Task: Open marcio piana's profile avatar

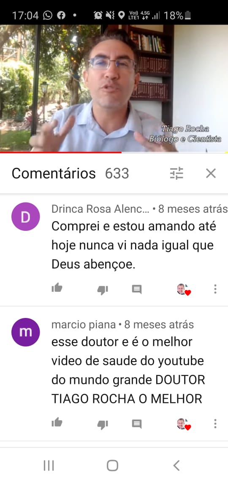Action: pyautogui.click(x=25, y=332)
